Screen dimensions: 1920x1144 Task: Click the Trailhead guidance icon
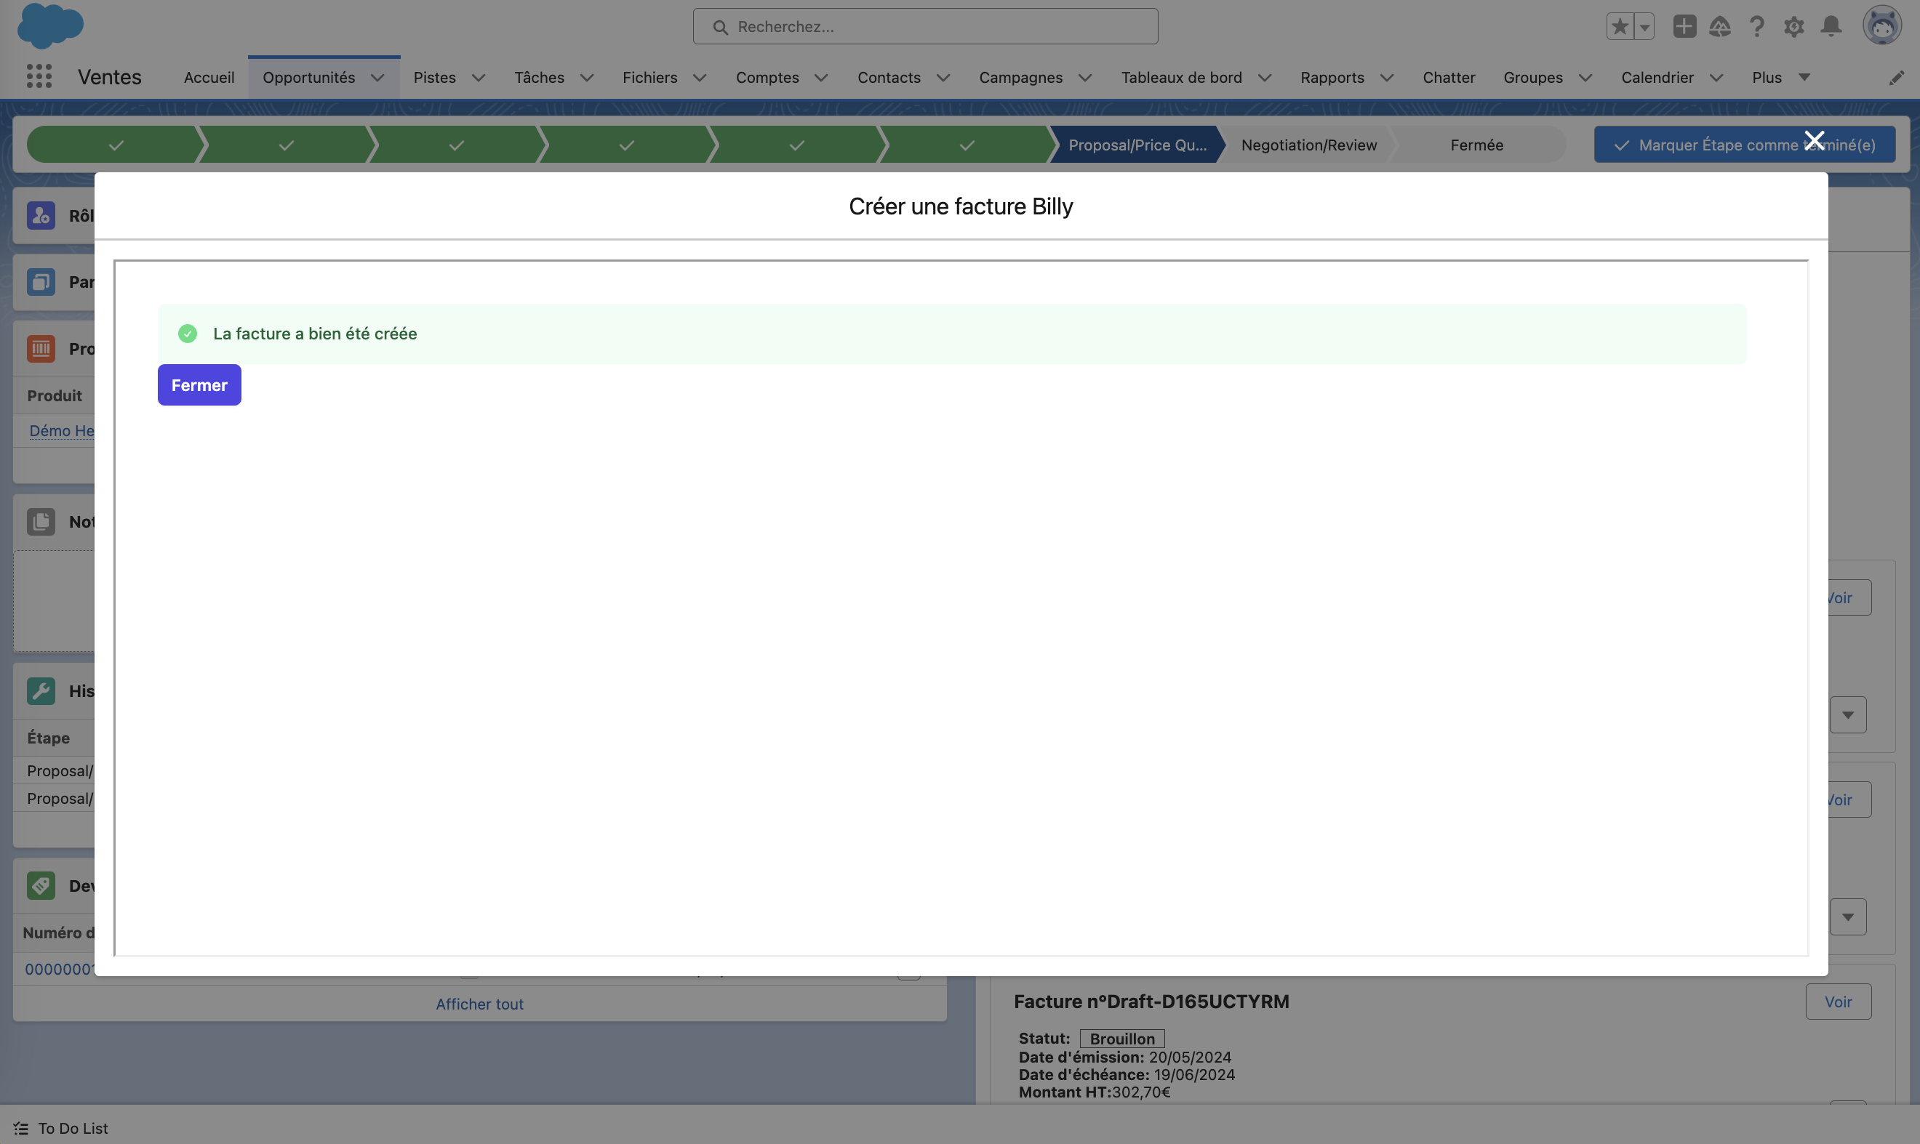click(x=1719, y=26)
